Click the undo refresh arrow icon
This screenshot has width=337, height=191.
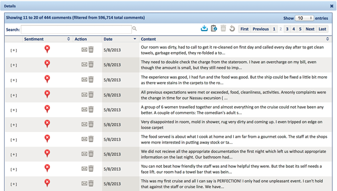tap(232, 28)
